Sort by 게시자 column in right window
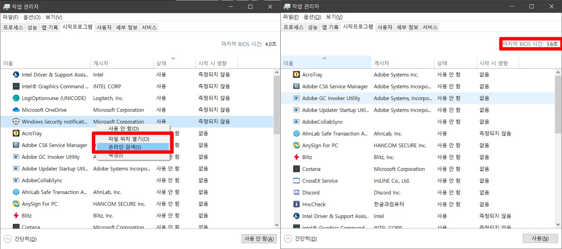The image size is (562, 249). click(402, 63)
